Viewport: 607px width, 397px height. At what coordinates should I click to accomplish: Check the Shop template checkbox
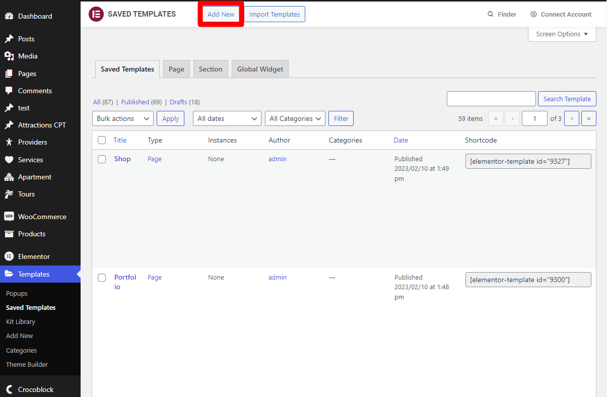click(102, 159)
